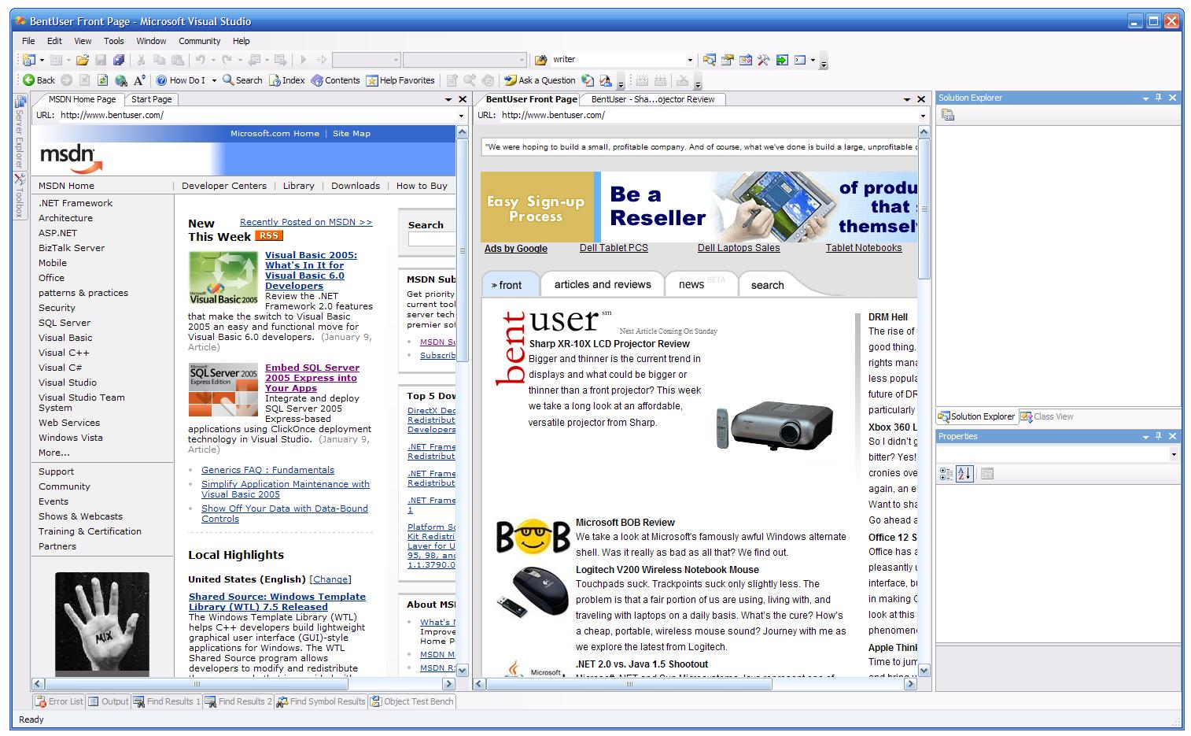
Task: Click the green Back button
Action: (39, 80)
